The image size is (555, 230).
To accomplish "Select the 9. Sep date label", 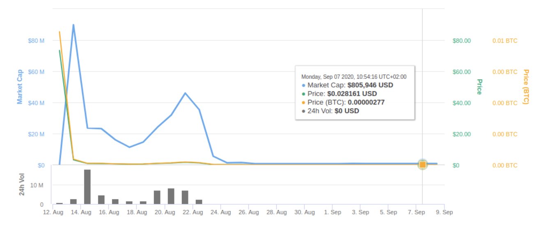I will pos(444,212).
